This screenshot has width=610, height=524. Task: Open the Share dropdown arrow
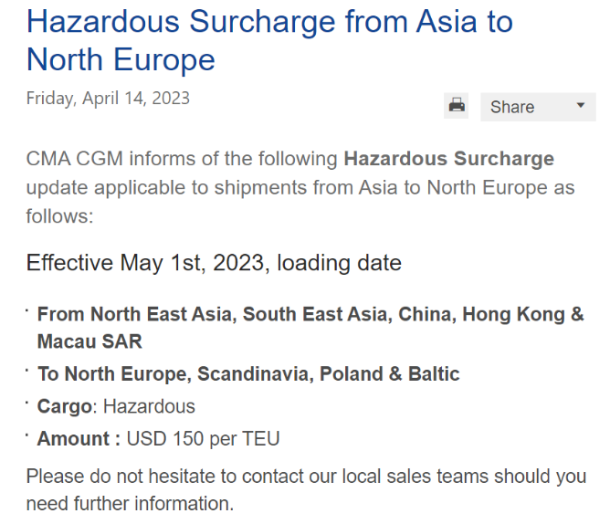click(x=580, y=106)
